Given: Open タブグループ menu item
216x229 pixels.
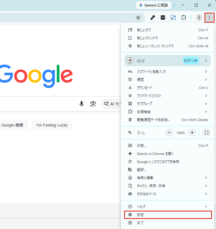Looking at the screenshot, I should point(168,104).
